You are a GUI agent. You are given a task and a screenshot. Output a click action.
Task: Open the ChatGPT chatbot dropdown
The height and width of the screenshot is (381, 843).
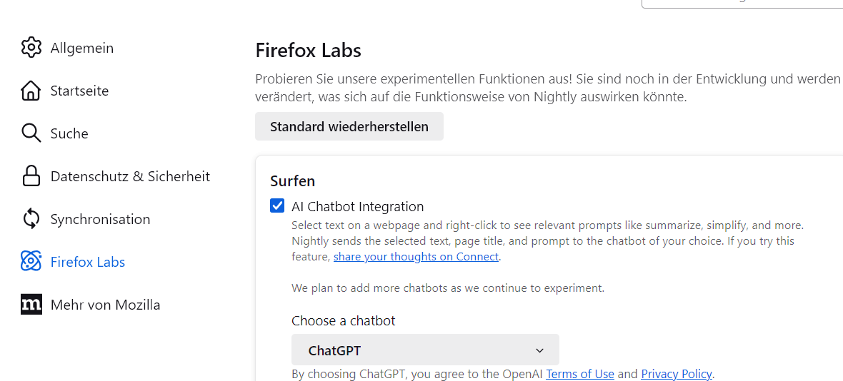click(425, 350)
